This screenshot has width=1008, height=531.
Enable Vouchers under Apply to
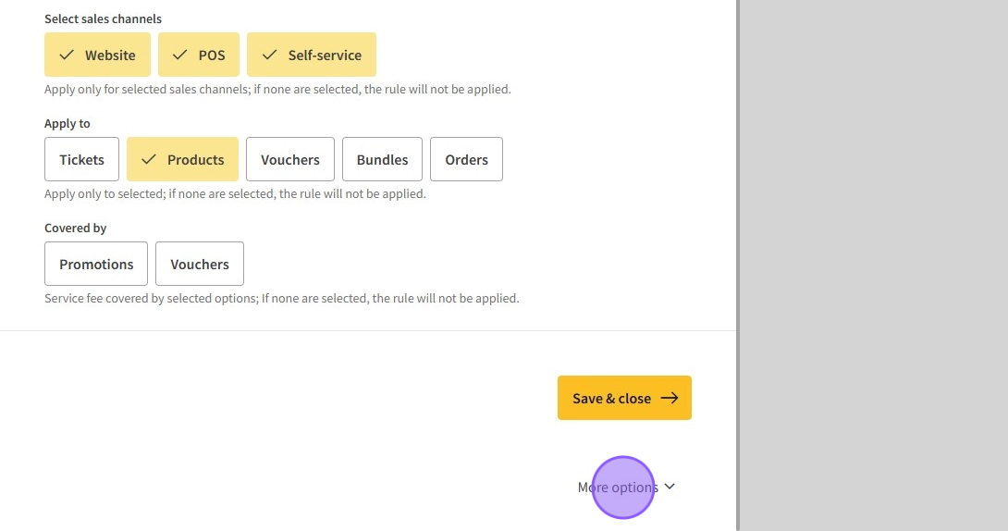(x=290, y=159)
